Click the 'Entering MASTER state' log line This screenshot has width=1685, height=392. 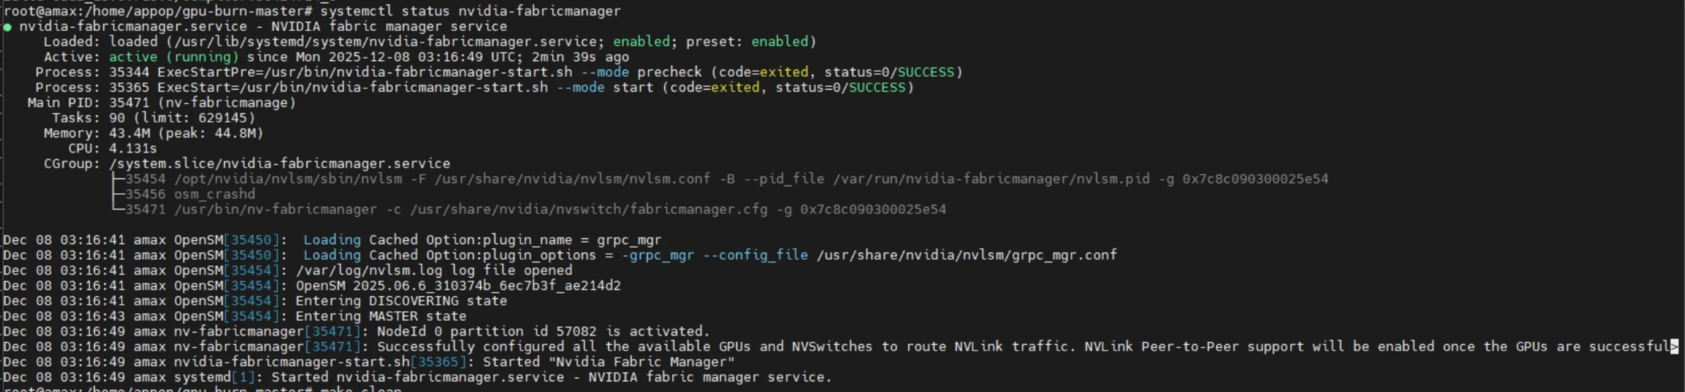[381, 316]
